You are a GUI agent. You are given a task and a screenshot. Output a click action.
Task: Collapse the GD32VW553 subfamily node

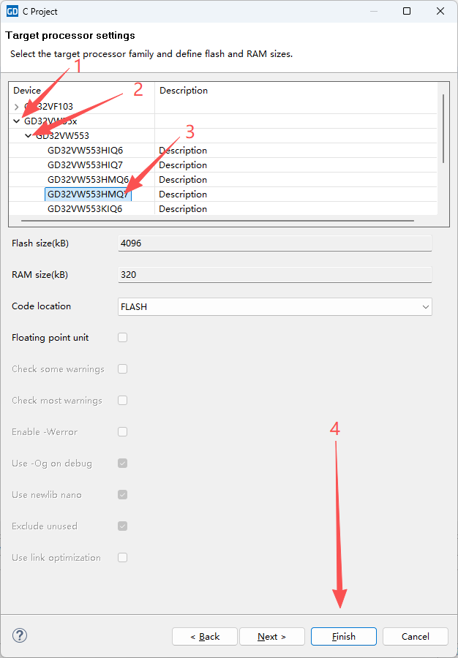point(29,136)
